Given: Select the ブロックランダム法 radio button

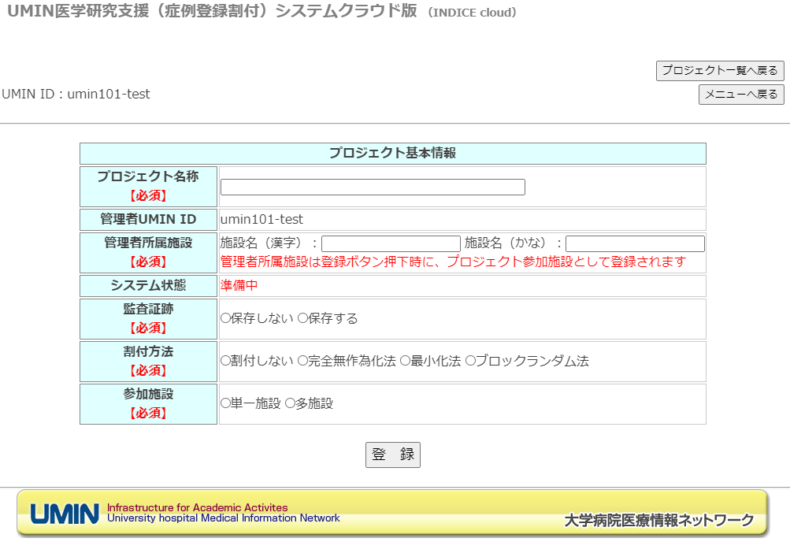Looking at the screenshot, I should coord(470,361).
